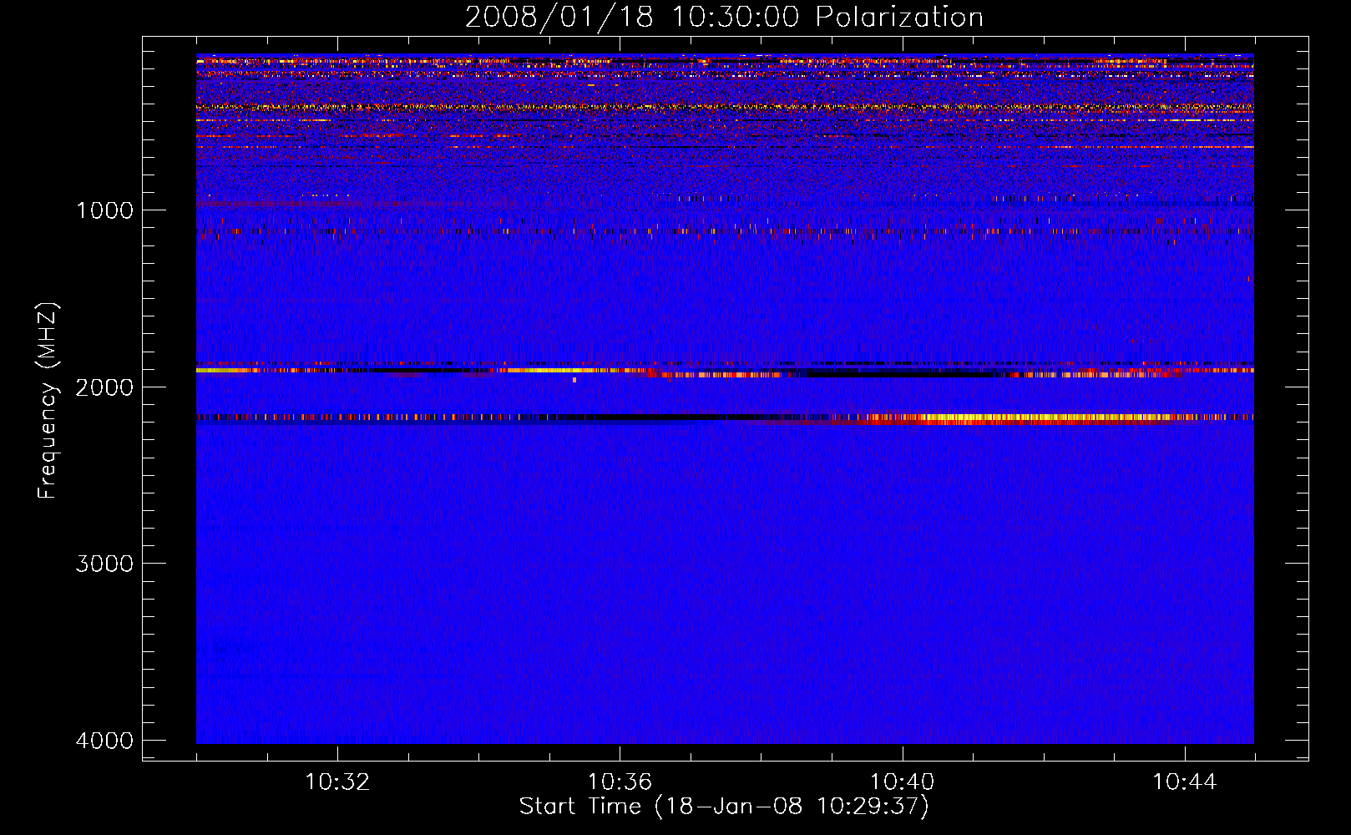Viewport: 1351px width, 835px height.
Task: Pick the 3000 frequency tick label
Action: tap(104, 564)
